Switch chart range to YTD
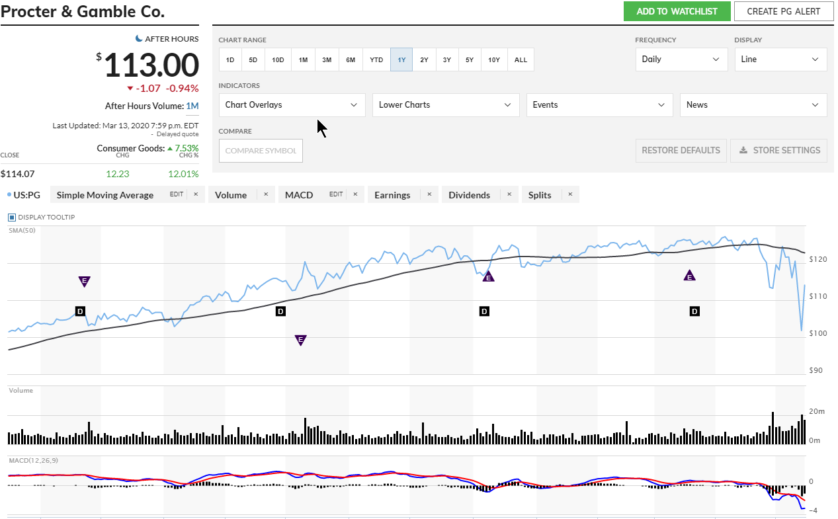 pyautogui.click(x=376, y=60)
